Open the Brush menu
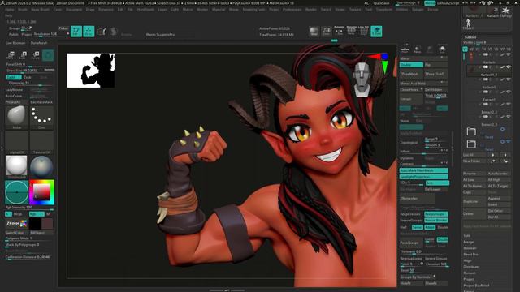The width and height of the screenshot is (520, 292). click(x=23, y=10)
